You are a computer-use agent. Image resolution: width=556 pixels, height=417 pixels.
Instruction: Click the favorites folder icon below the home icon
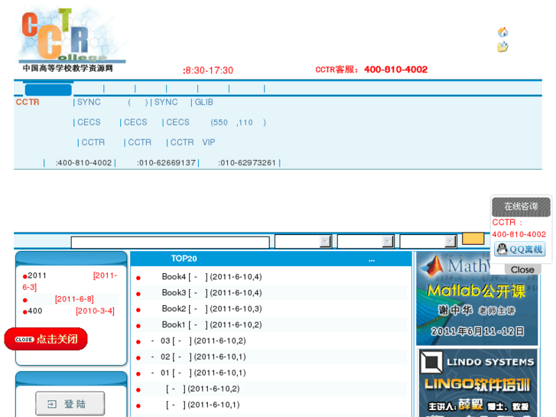502,47
